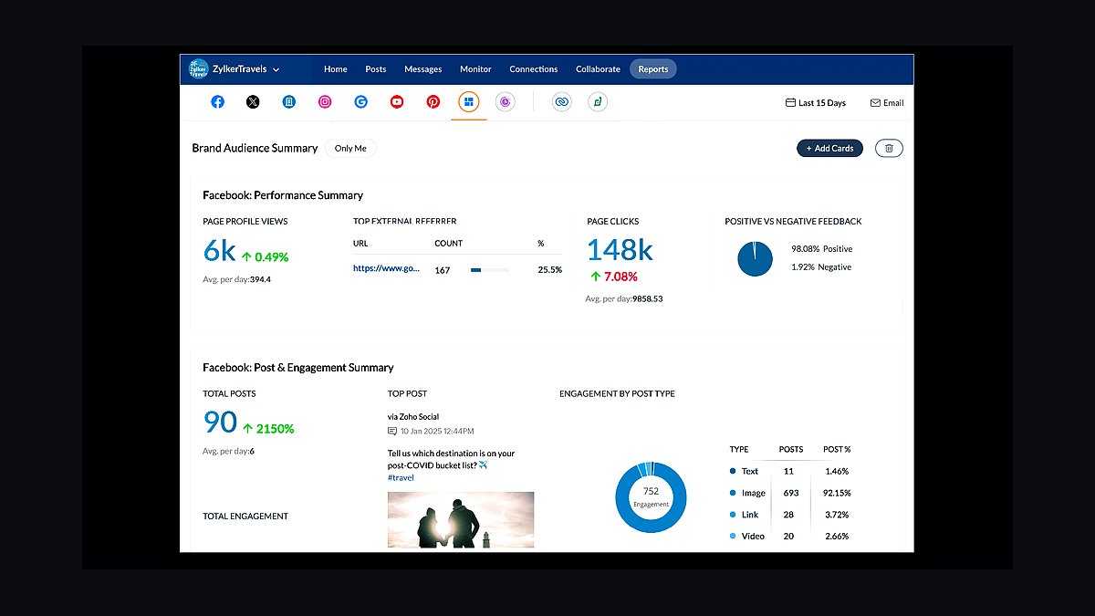Open the Last 15 Days date range
The width and height of the screenshot is (1095, 616).
816,103
